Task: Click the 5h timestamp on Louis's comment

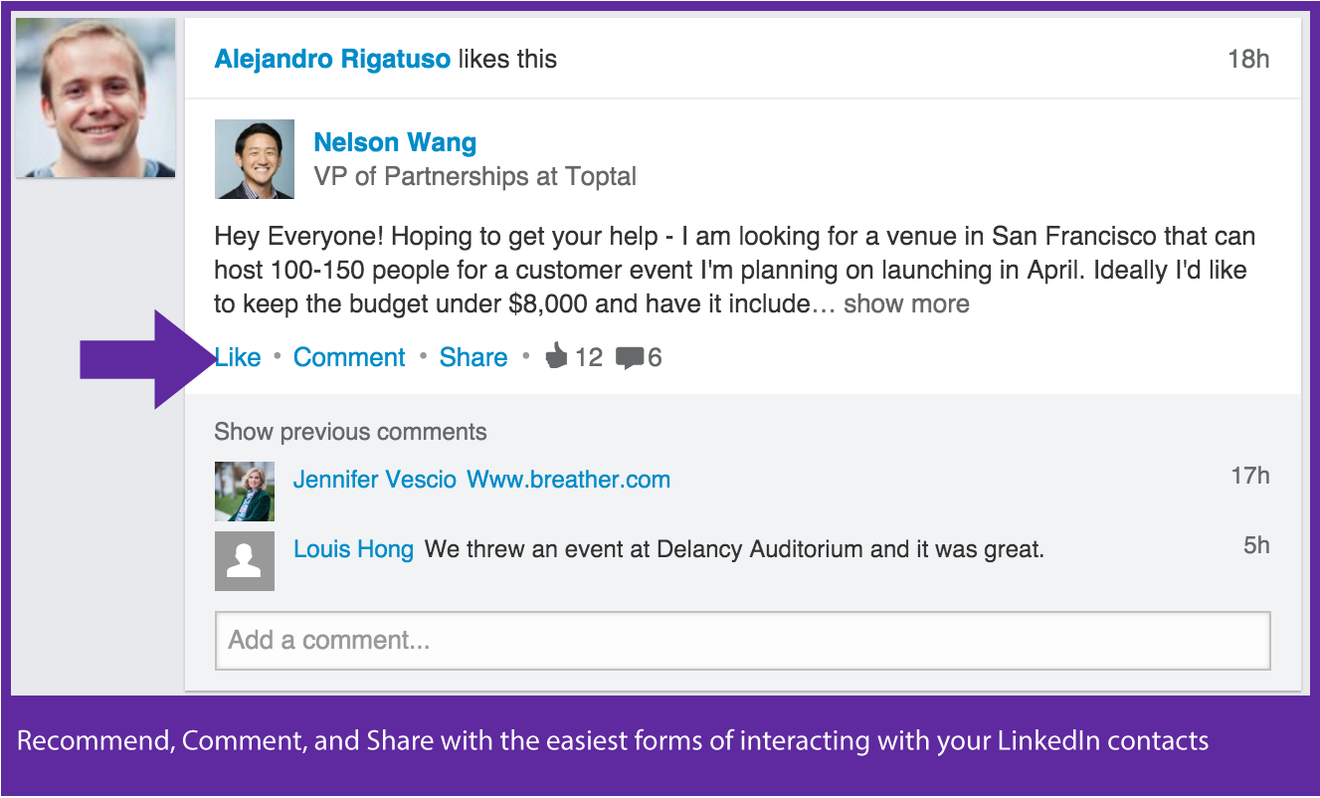Action: pos(1256,545)
